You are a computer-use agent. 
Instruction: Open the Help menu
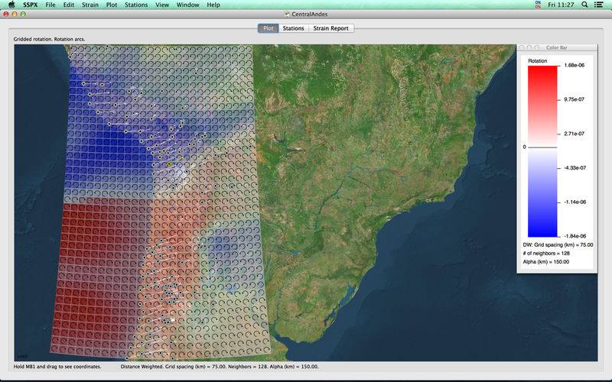pyautogui.click(x=213, y=5)
